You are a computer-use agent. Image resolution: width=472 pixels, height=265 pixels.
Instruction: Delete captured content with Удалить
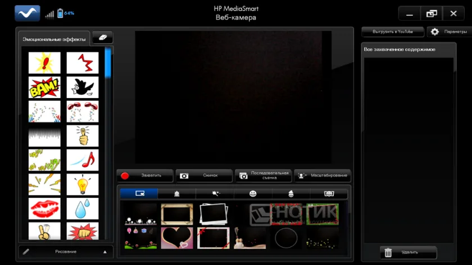pyautogui.click(x=408, y=253)
